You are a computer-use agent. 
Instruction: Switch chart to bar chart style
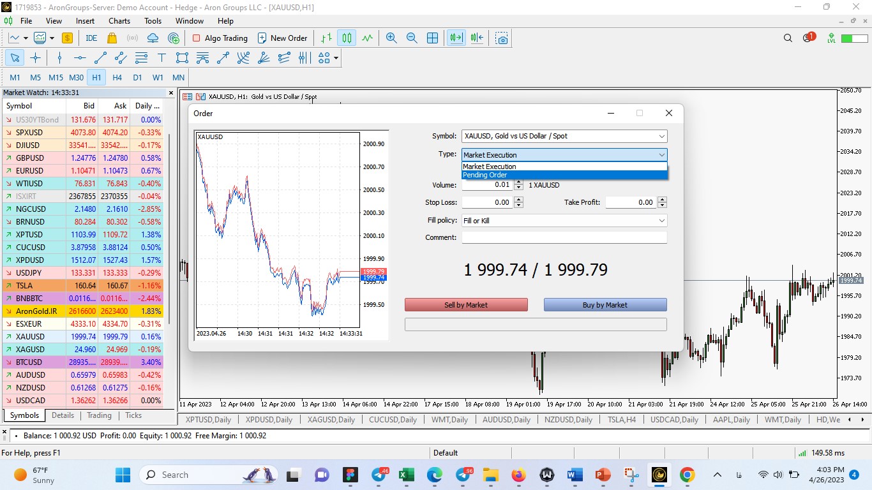[x=326, y=38]
